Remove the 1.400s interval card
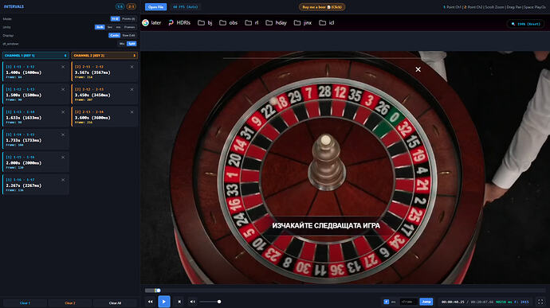Screen dimensions: 550x308 [x=63, y=67]
